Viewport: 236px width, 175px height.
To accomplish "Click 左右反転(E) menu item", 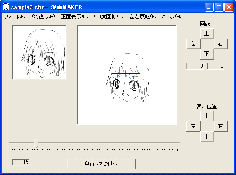I will coord(143,17).
